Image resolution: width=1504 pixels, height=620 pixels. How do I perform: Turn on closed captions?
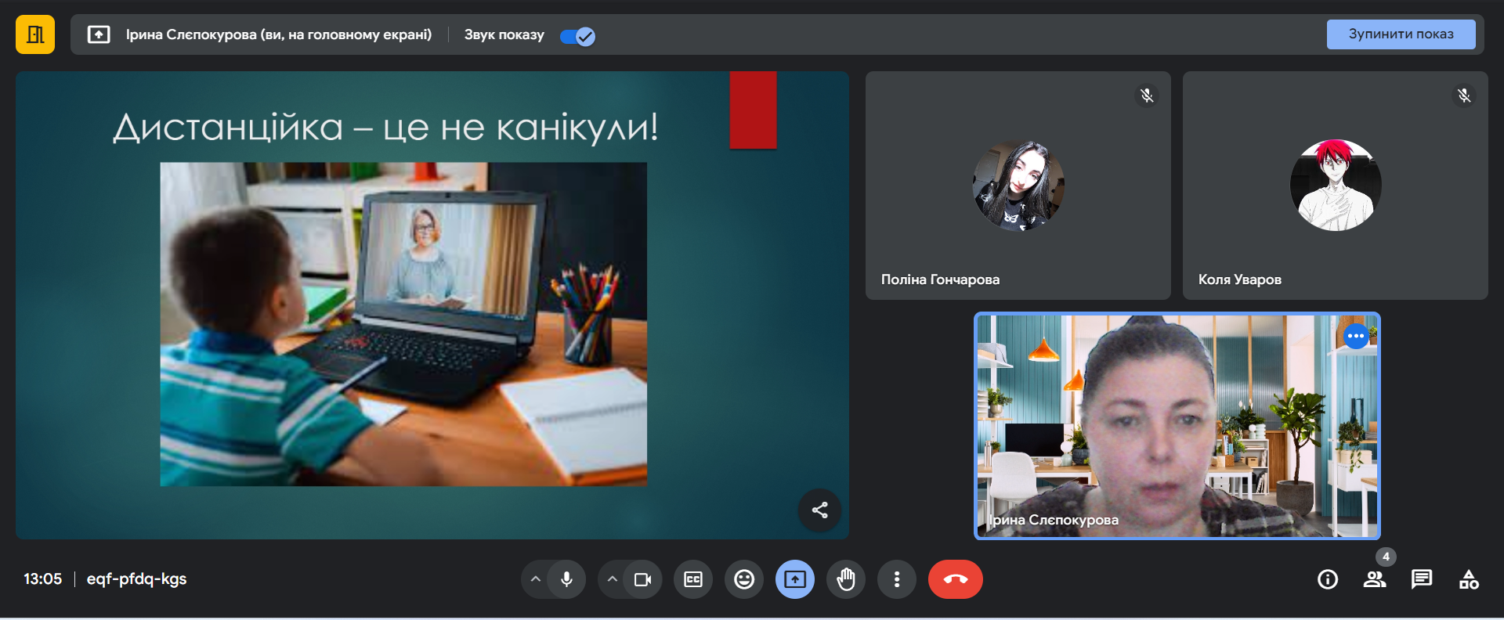(693, 579)
